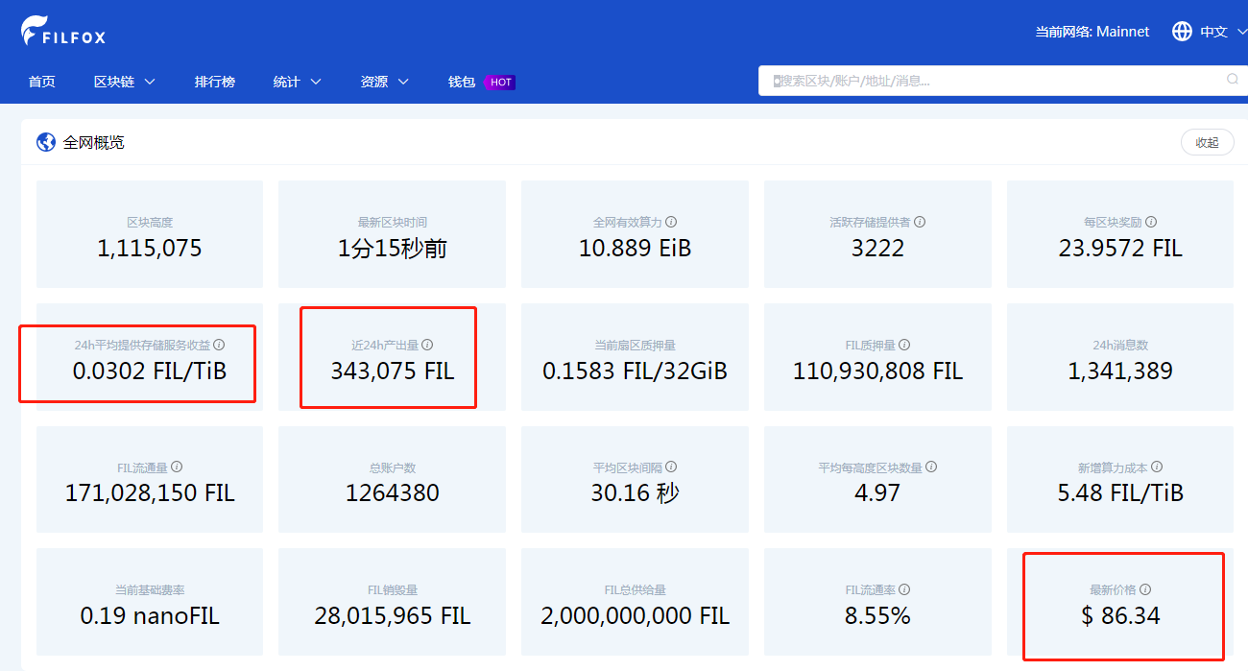Image resolution: width=1248 pixels, height=671 pixels.
Task: Click the 最新区块时间 label
Action: (392, 222)
